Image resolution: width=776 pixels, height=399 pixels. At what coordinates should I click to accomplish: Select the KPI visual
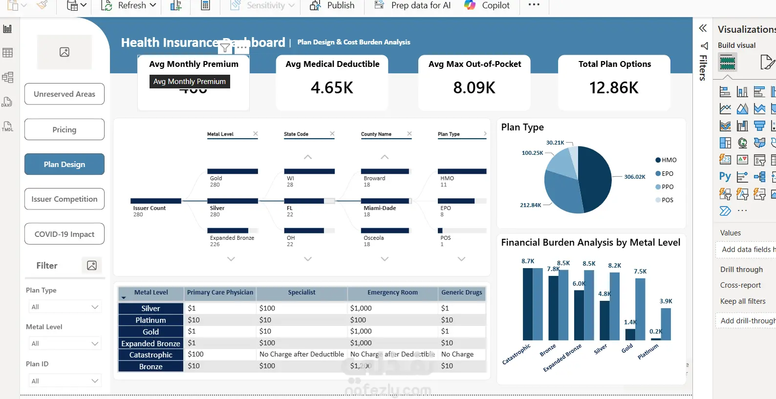(742, 160)
